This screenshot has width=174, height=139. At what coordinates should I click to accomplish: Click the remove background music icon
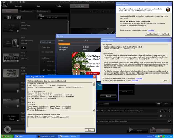pos(165,111)
